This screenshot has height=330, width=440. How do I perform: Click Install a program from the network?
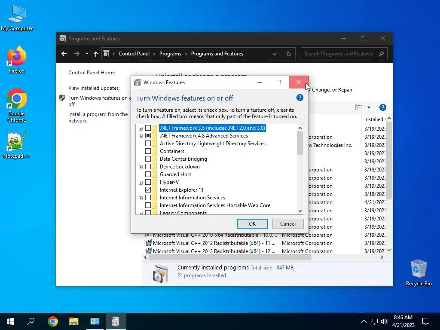[x=98, y=117]
